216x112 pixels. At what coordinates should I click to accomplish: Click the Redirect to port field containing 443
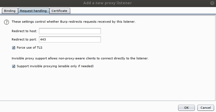coord(70,39)
